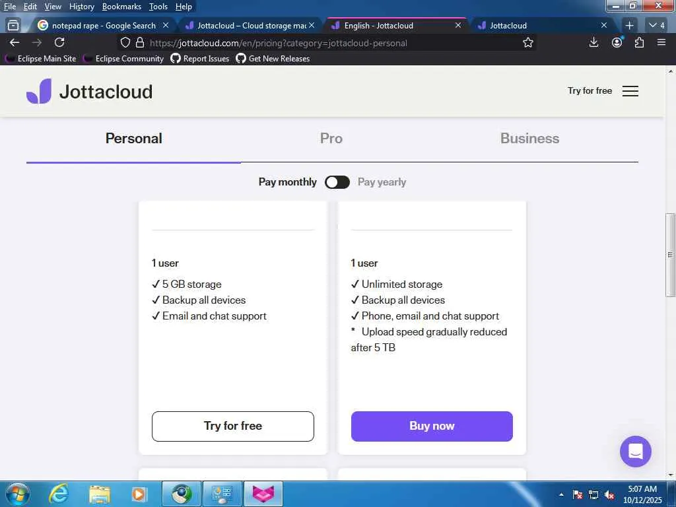
Task: Click the page vertical scrollbar thumb
Action: pos(670,254)
